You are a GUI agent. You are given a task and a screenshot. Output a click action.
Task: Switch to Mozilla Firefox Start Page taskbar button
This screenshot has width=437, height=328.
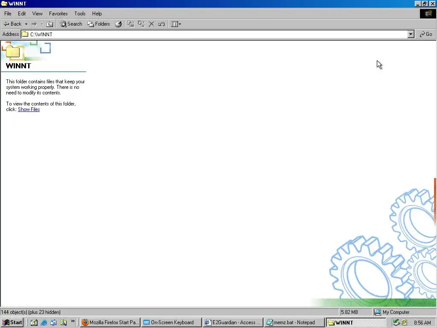(111, 322)
